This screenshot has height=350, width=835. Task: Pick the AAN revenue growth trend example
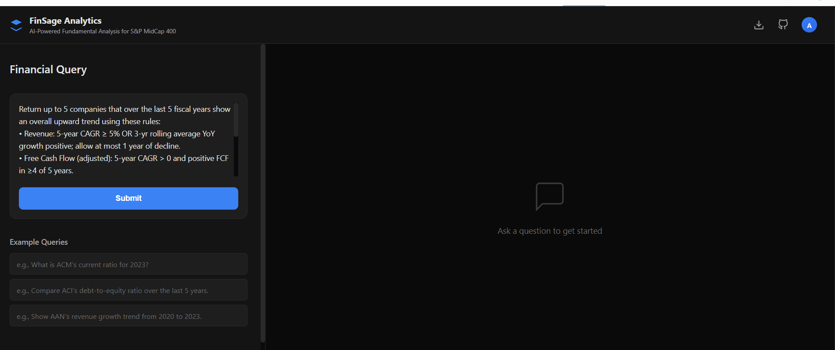click(128, 316)
